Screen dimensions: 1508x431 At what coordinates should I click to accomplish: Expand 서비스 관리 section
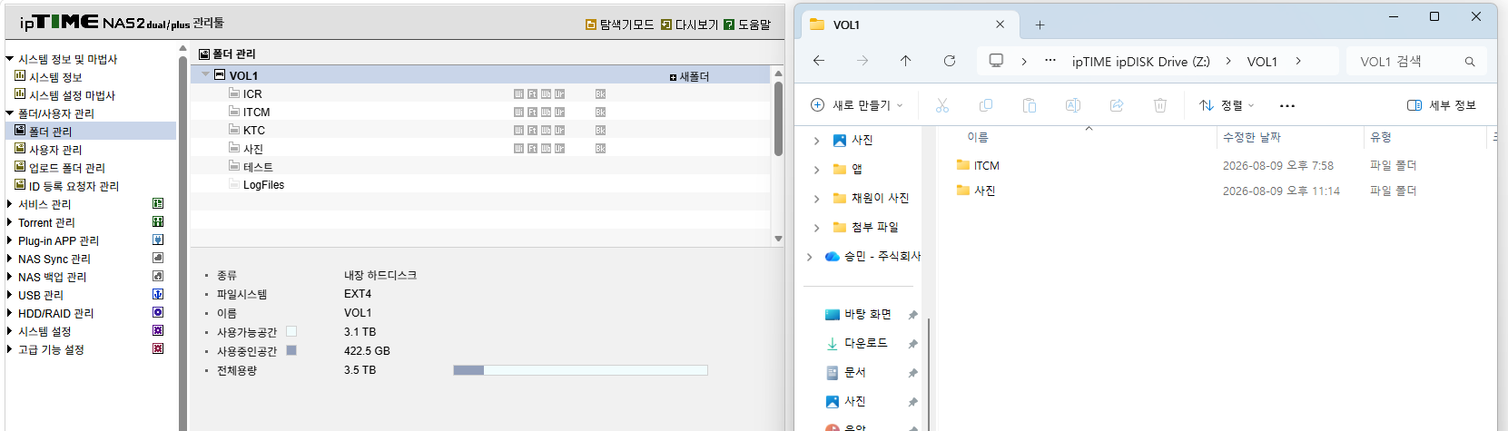[10, 204]
